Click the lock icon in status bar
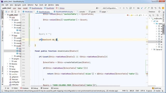Viewport: 166px width, 93px height. (163, 91)
